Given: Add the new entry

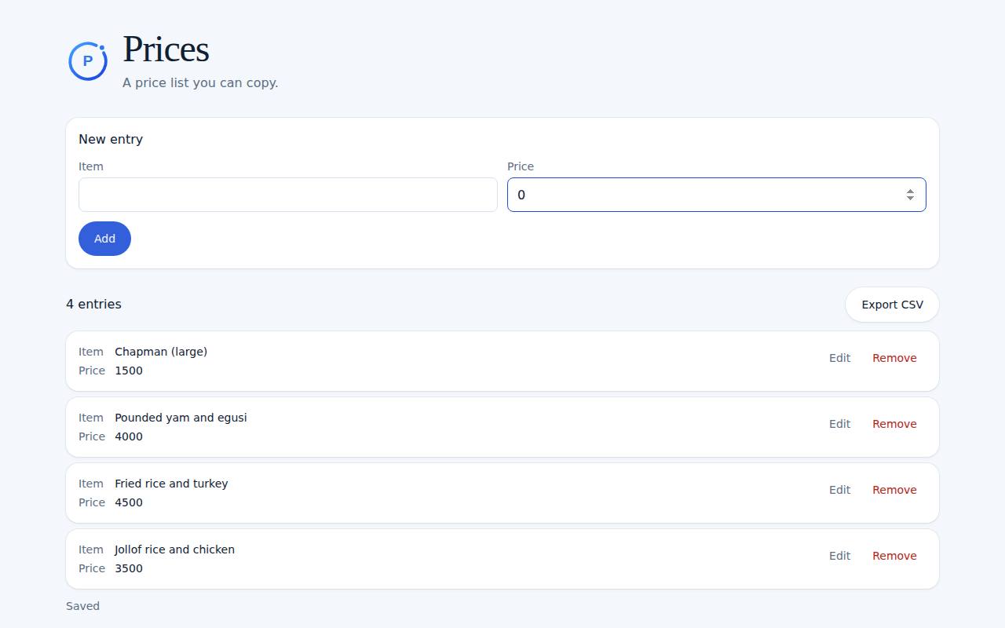Looking at the screenshot, I should tap(104, 239).
